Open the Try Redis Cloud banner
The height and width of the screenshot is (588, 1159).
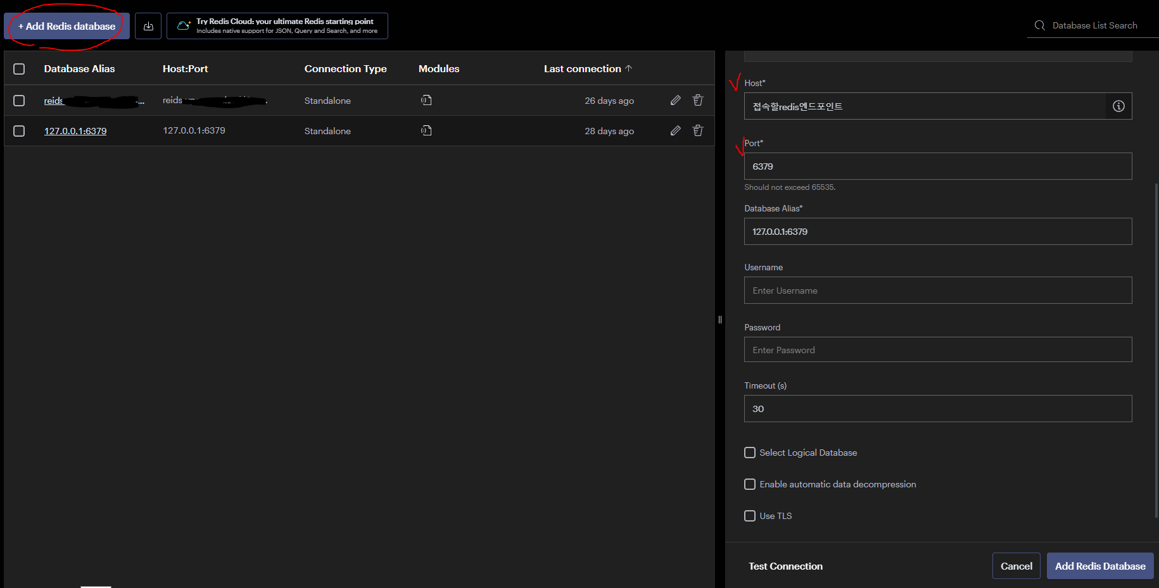click(x=277, y=26)
